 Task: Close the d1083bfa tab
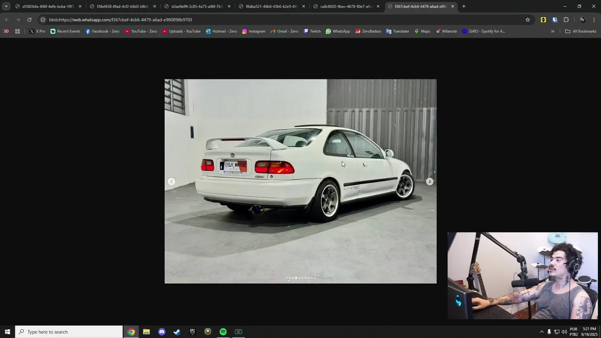pyautogui.click(x=80, y=7)
